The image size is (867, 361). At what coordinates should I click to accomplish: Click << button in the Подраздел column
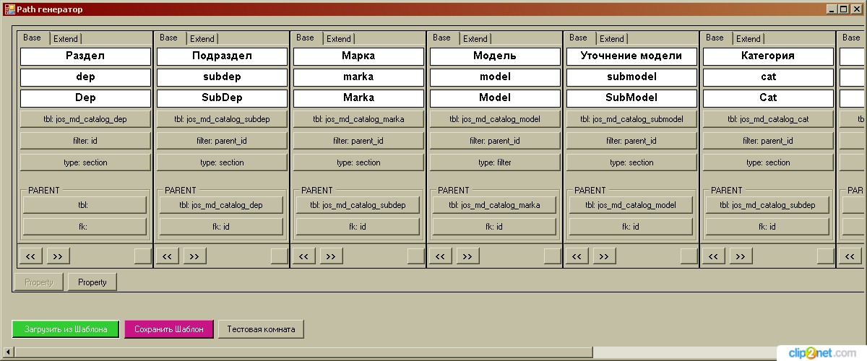pyautogui.click(x=168, y=256)
